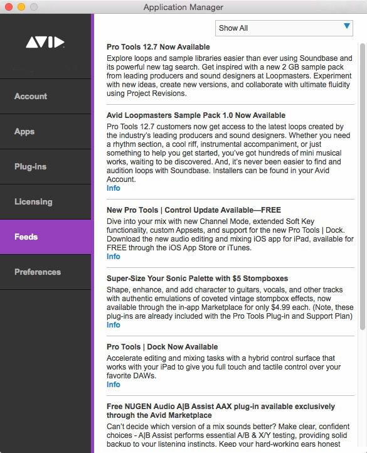Close the Application Manager window
Viewport: 367px width, 453px height.
point(9,7)
